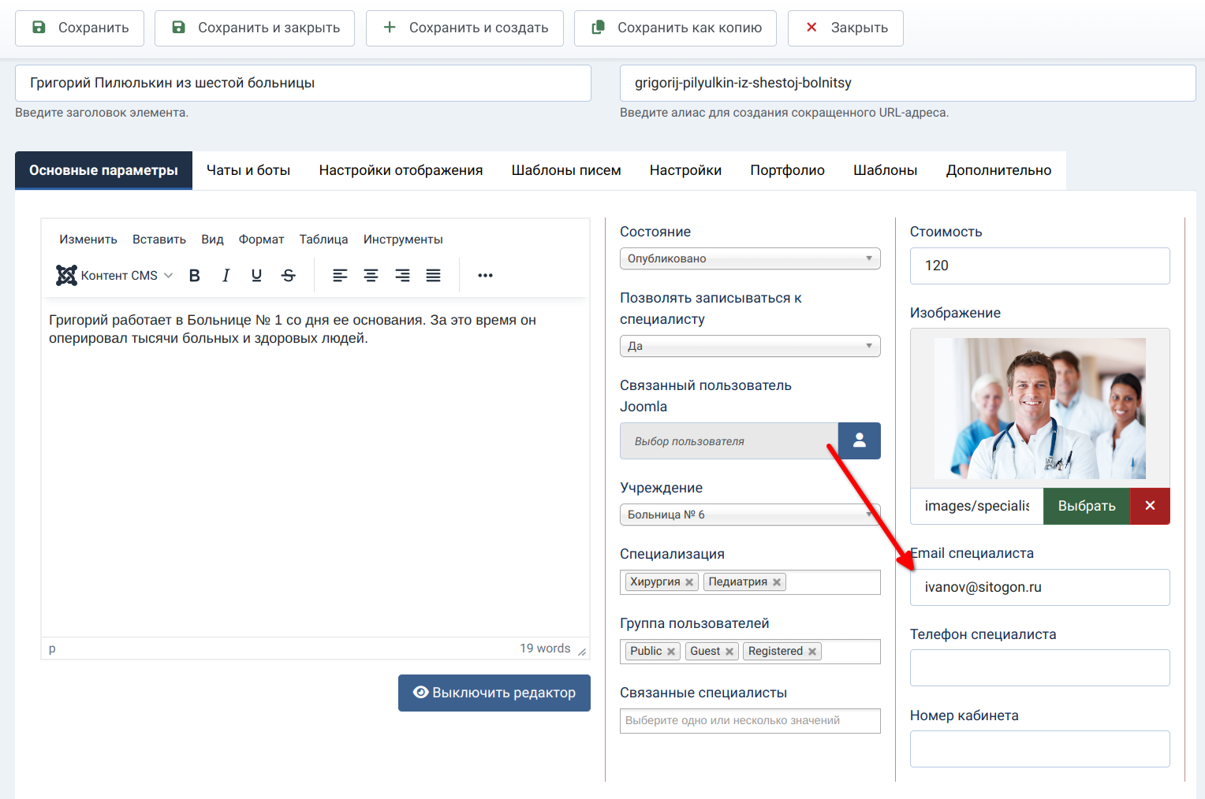Apply strikethrough formatting to text

pyautogui.click(x=289, y=275)
